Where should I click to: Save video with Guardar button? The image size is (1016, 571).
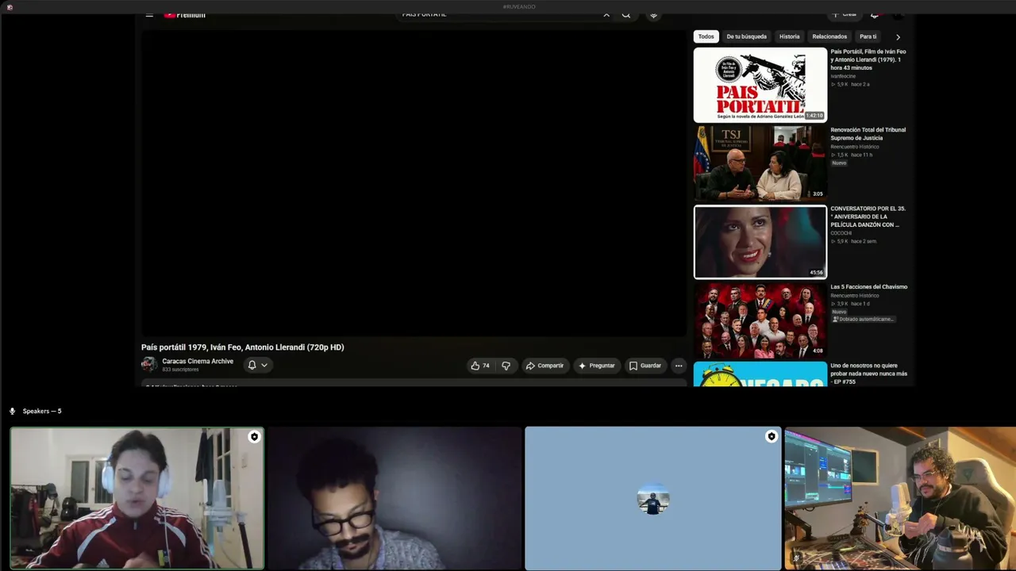(645, 366)
